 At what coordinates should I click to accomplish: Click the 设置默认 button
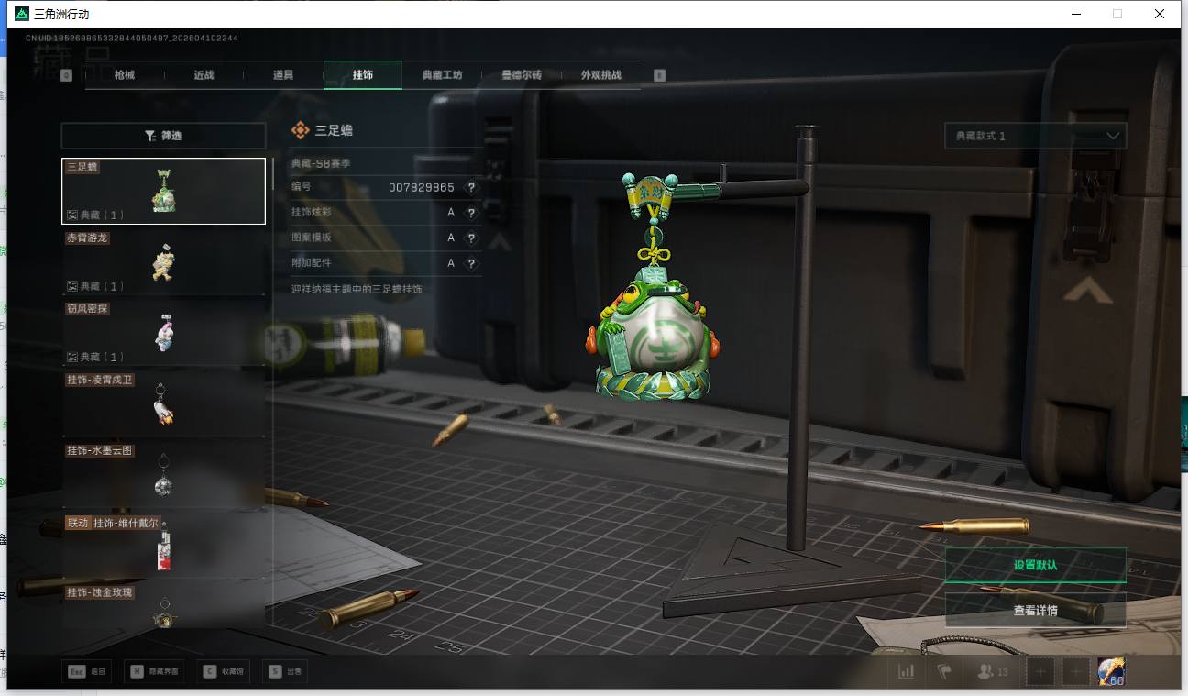[1035, 565]
